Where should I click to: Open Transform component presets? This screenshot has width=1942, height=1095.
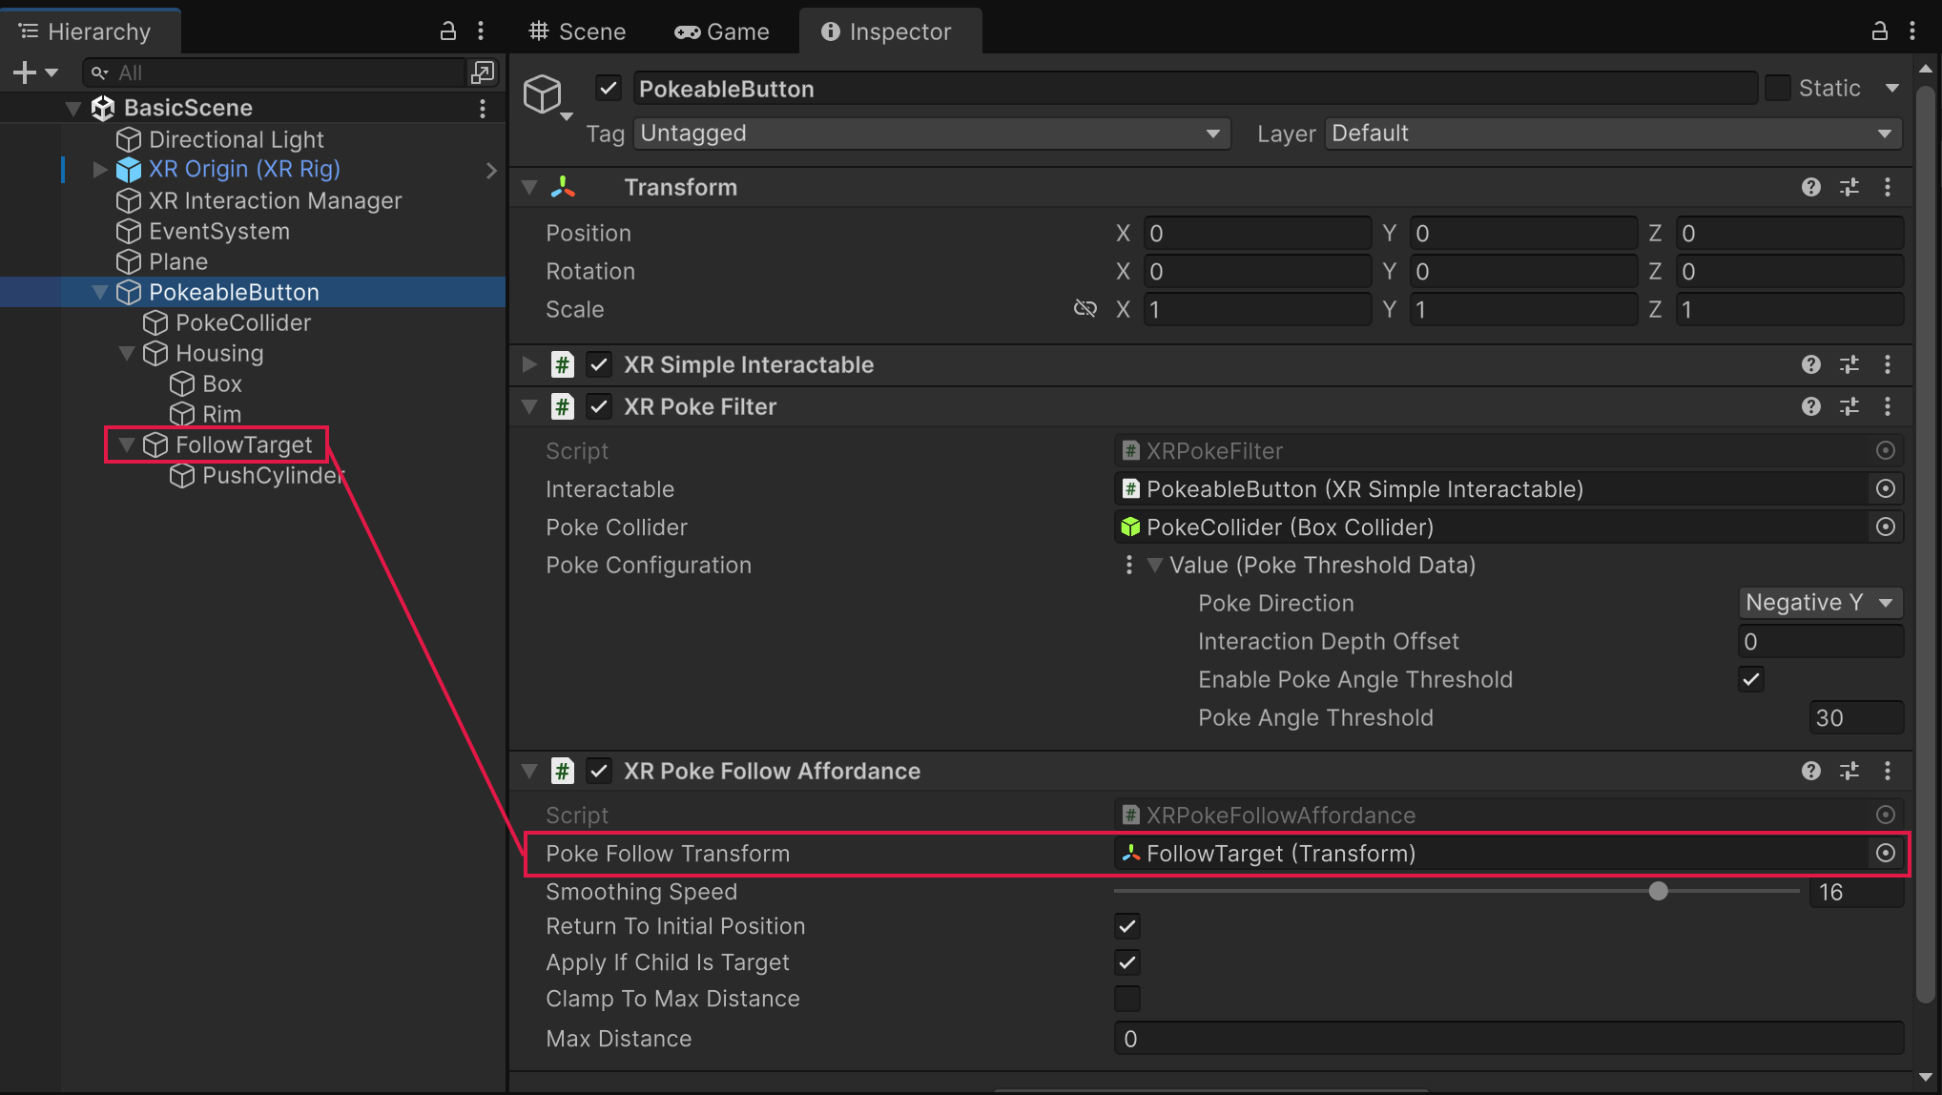click(x=1849, y=187)
